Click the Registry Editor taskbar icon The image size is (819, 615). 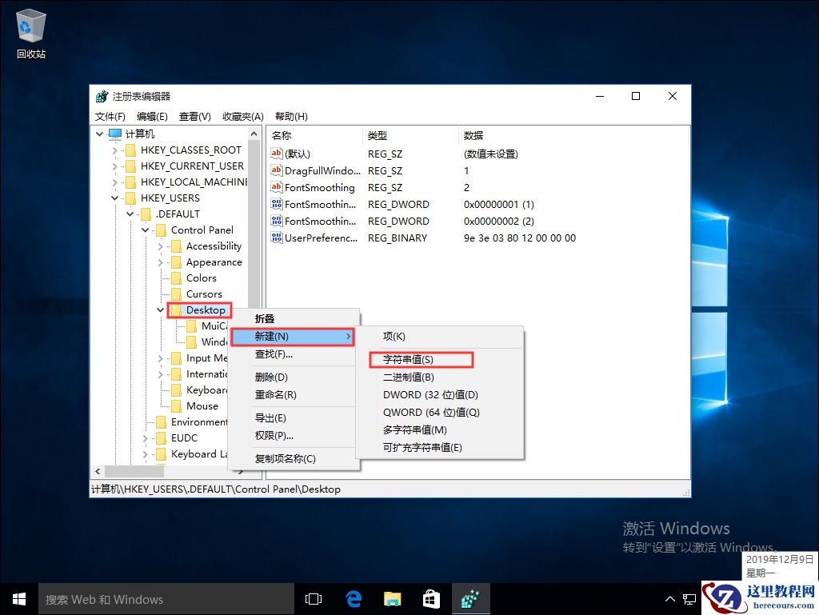pyautogui.click(x=471, y=598)
